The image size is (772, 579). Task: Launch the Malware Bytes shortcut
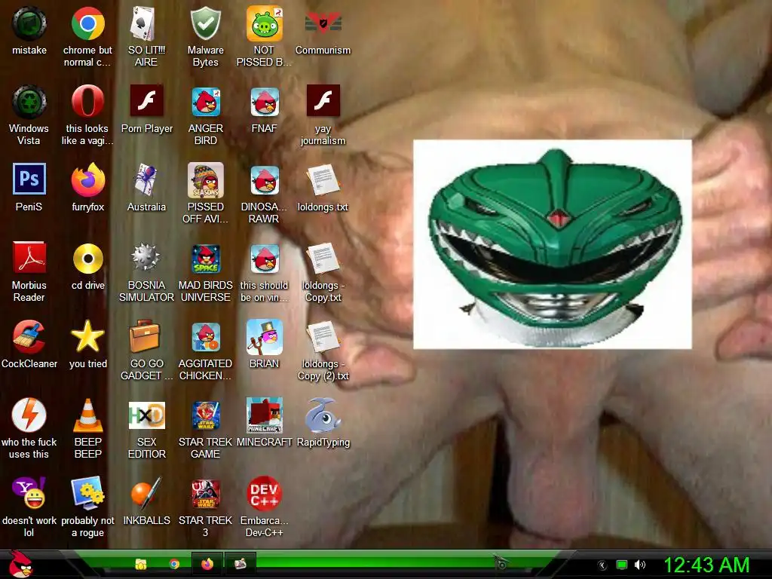205,23
